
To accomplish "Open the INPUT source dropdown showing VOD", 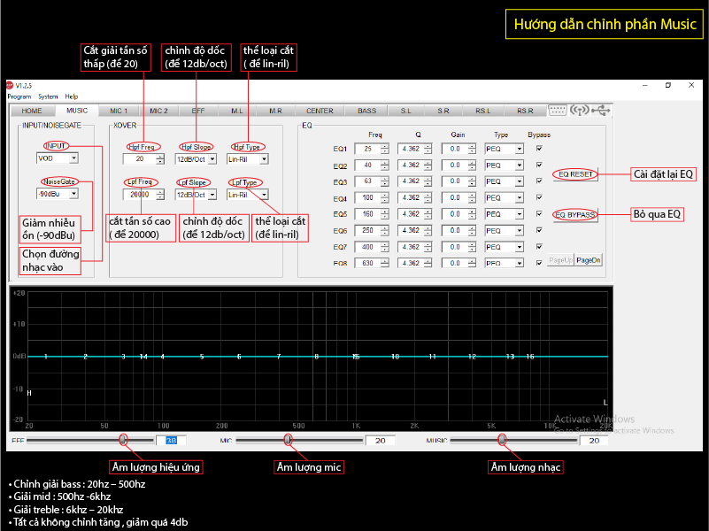I will point(58,158).
